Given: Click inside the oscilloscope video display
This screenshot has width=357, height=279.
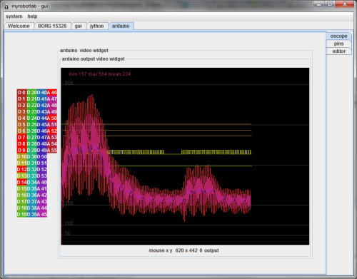Looking at the screenshot, I should pyautogui.click(x=185, y=156).
